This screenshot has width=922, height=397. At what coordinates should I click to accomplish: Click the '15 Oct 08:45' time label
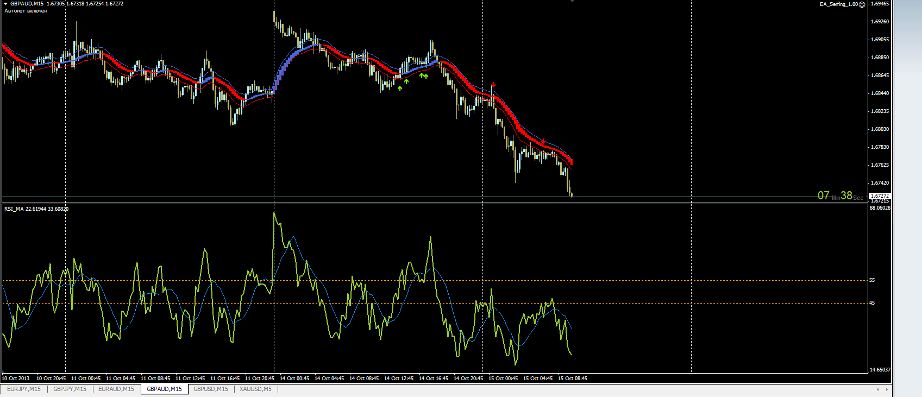click(573, 379)
